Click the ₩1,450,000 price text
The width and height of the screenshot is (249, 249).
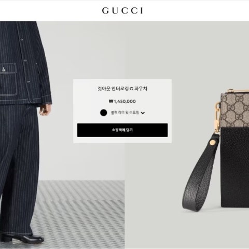coord(122,101)
